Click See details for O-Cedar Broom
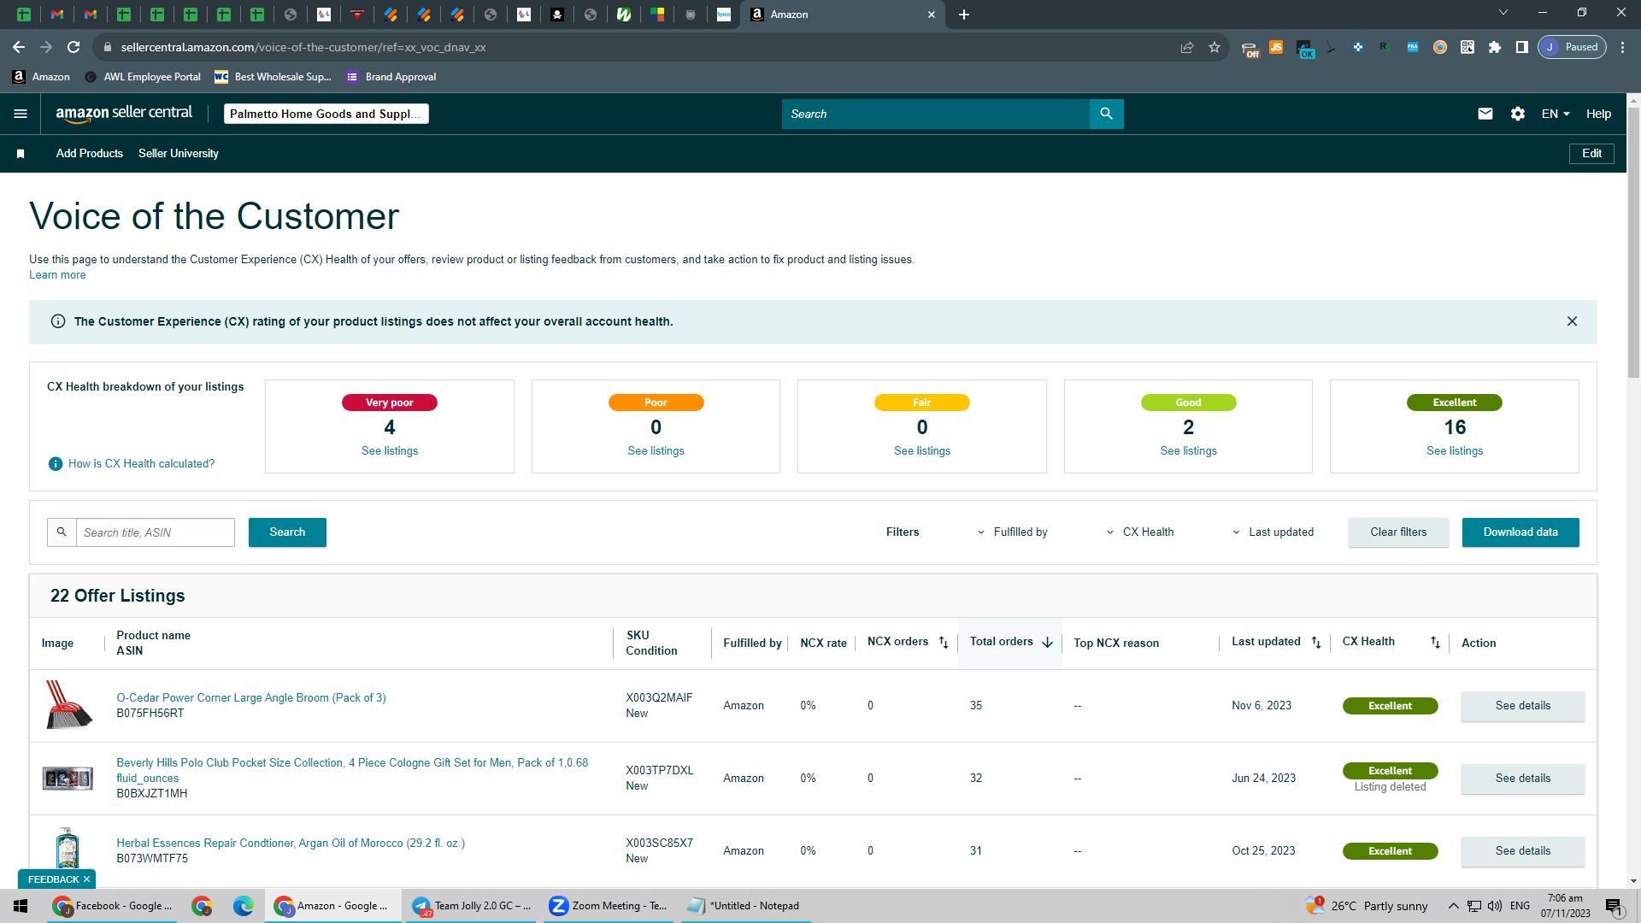Viewport: 1641px width, 923px height. [1523, 706]
